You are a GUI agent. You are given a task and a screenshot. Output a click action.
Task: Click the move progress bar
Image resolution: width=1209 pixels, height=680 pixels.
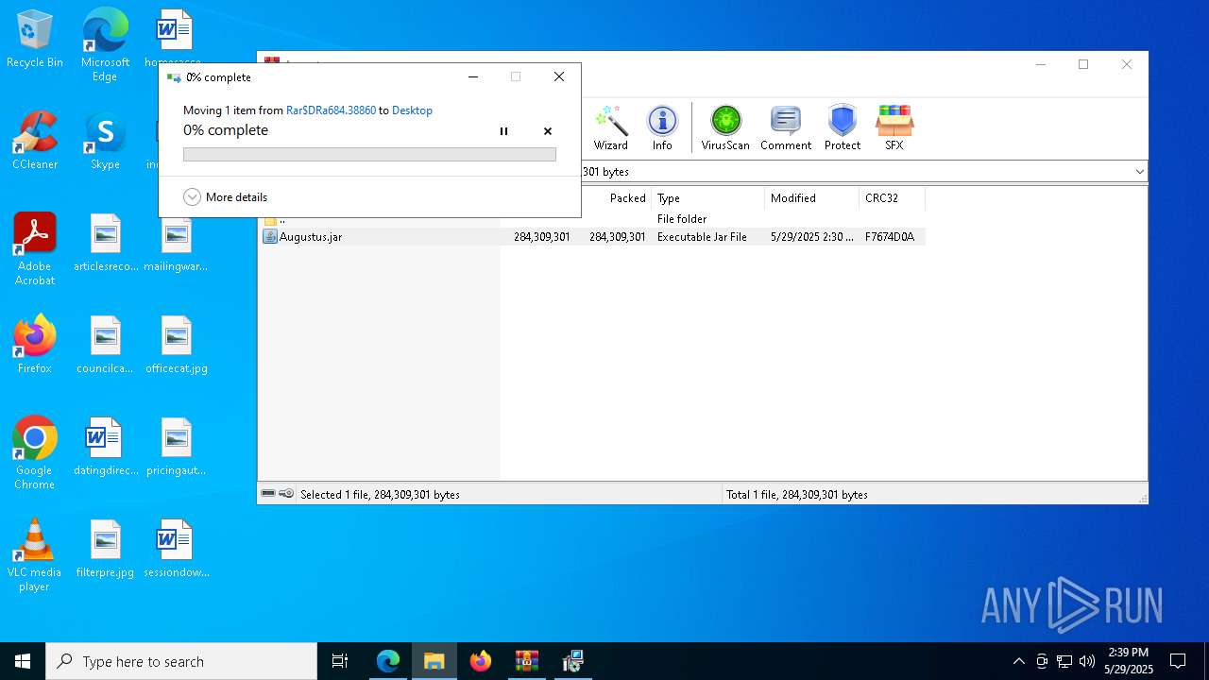click(x=369, y=155)
